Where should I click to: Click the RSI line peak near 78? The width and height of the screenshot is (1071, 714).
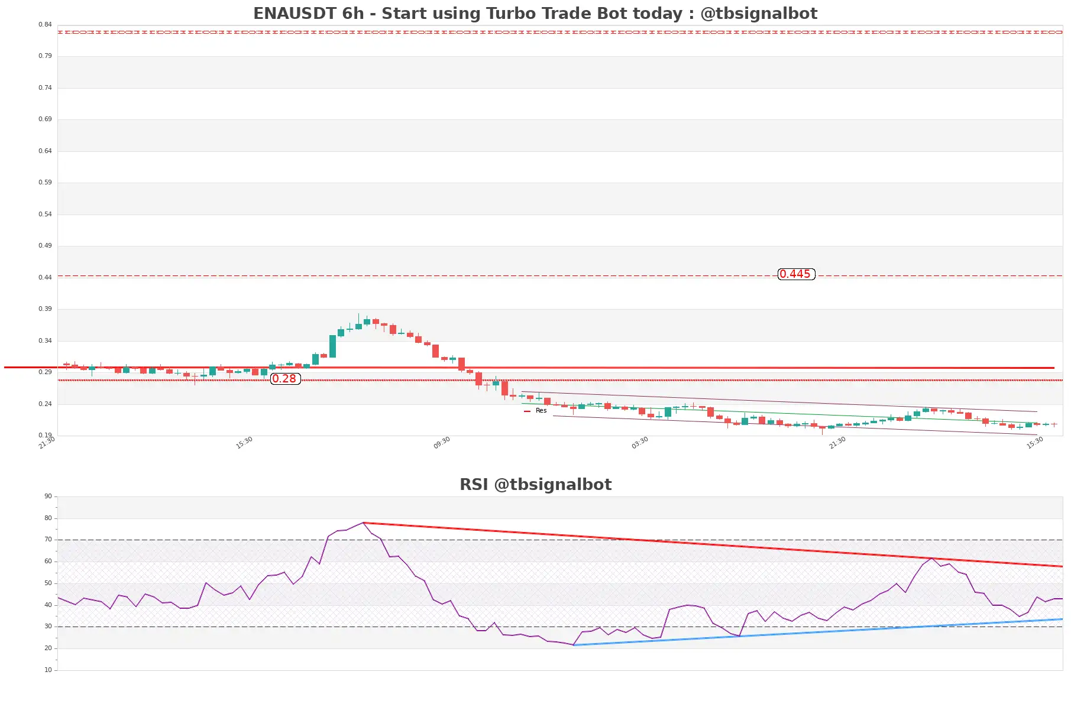[363, 523]
